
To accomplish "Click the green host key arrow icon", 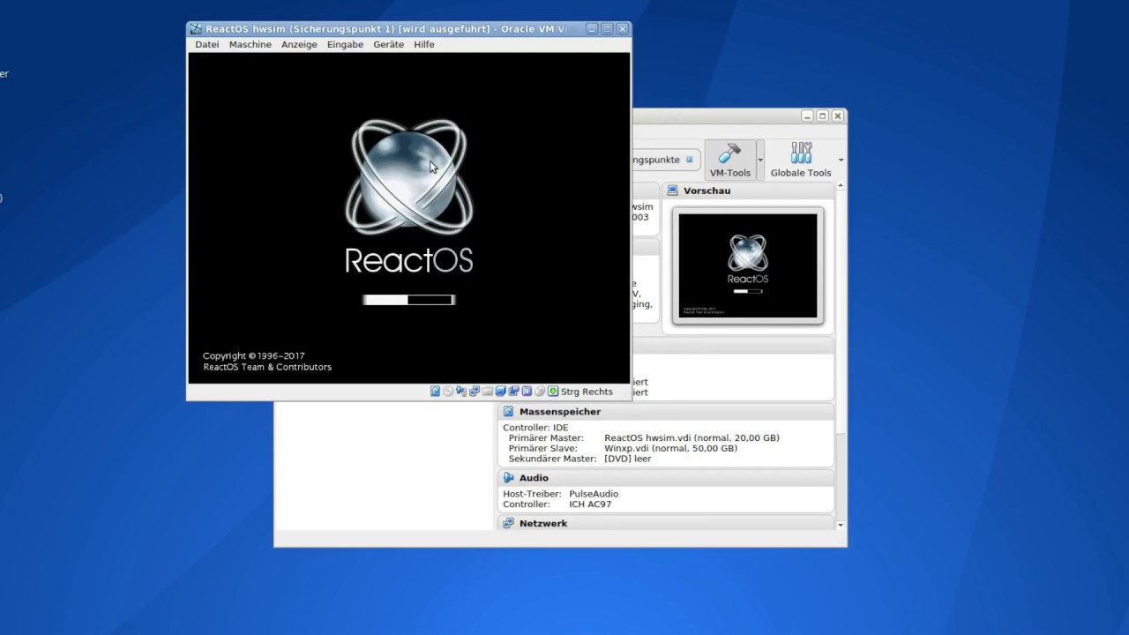I will click(x=553, y=391).
